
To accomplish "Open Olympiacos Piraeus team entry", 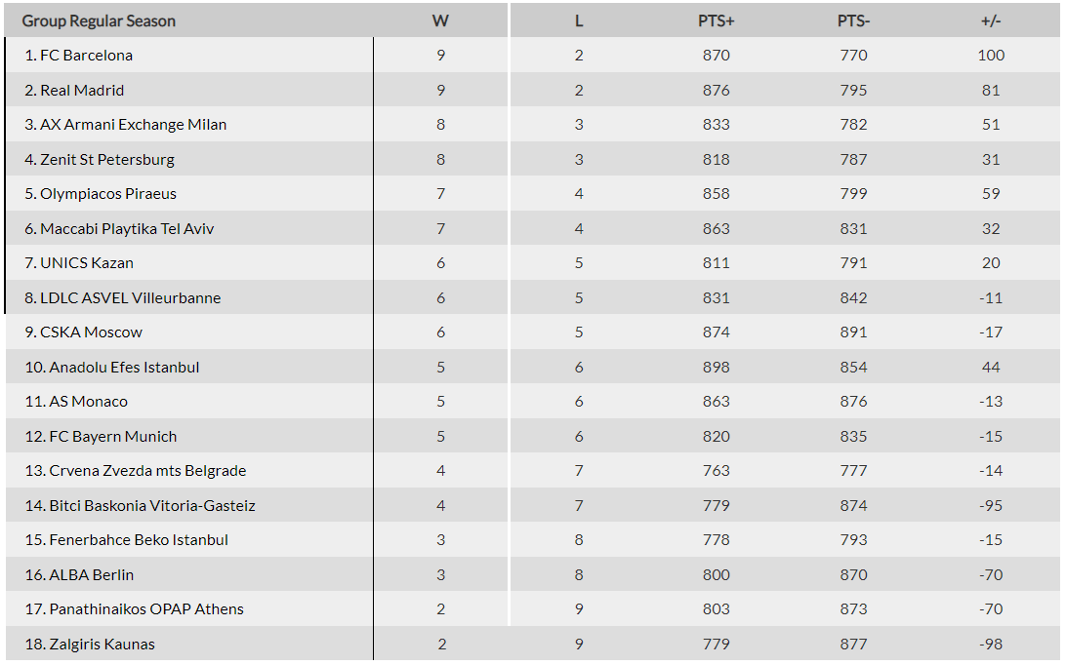I will click(108, 194).
